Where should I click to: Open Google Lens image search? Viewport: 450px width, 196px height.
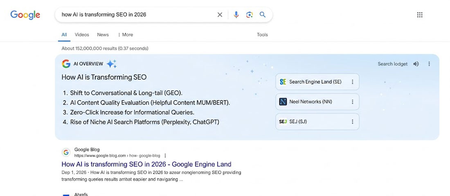point(250,15)
